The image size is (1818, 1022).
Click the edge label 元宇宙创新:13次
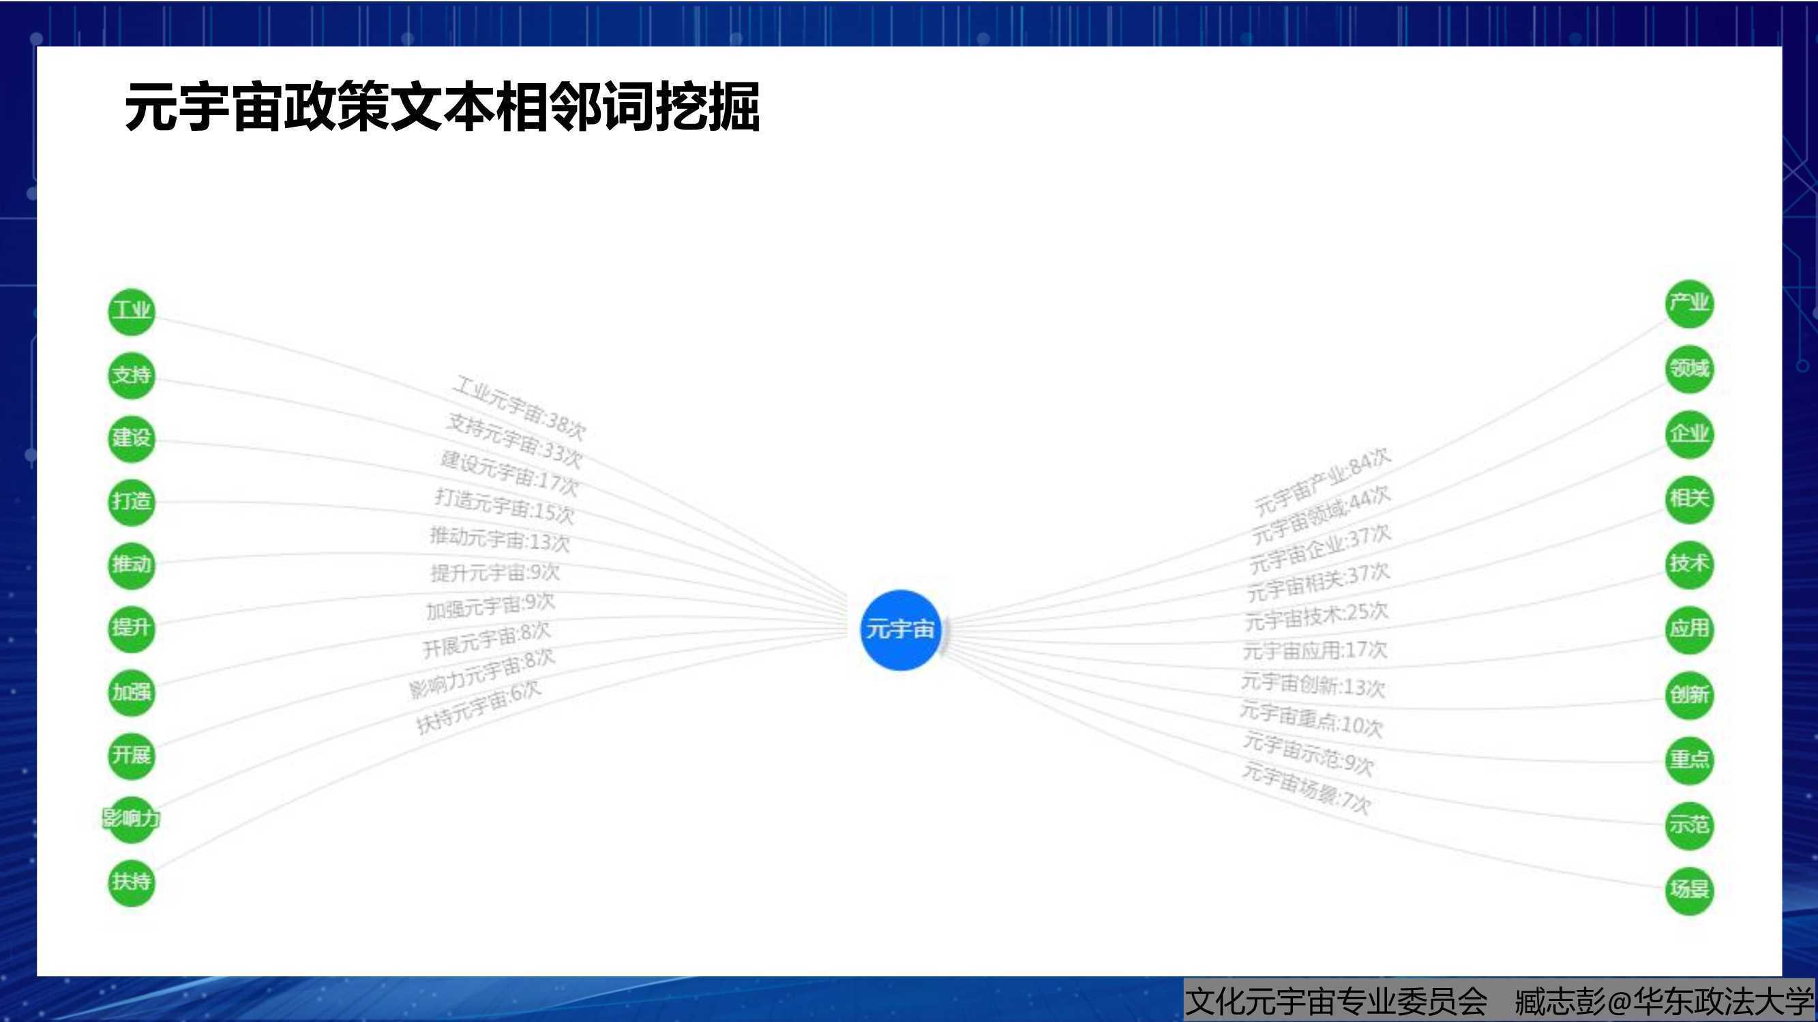[x=1313, y=683]
